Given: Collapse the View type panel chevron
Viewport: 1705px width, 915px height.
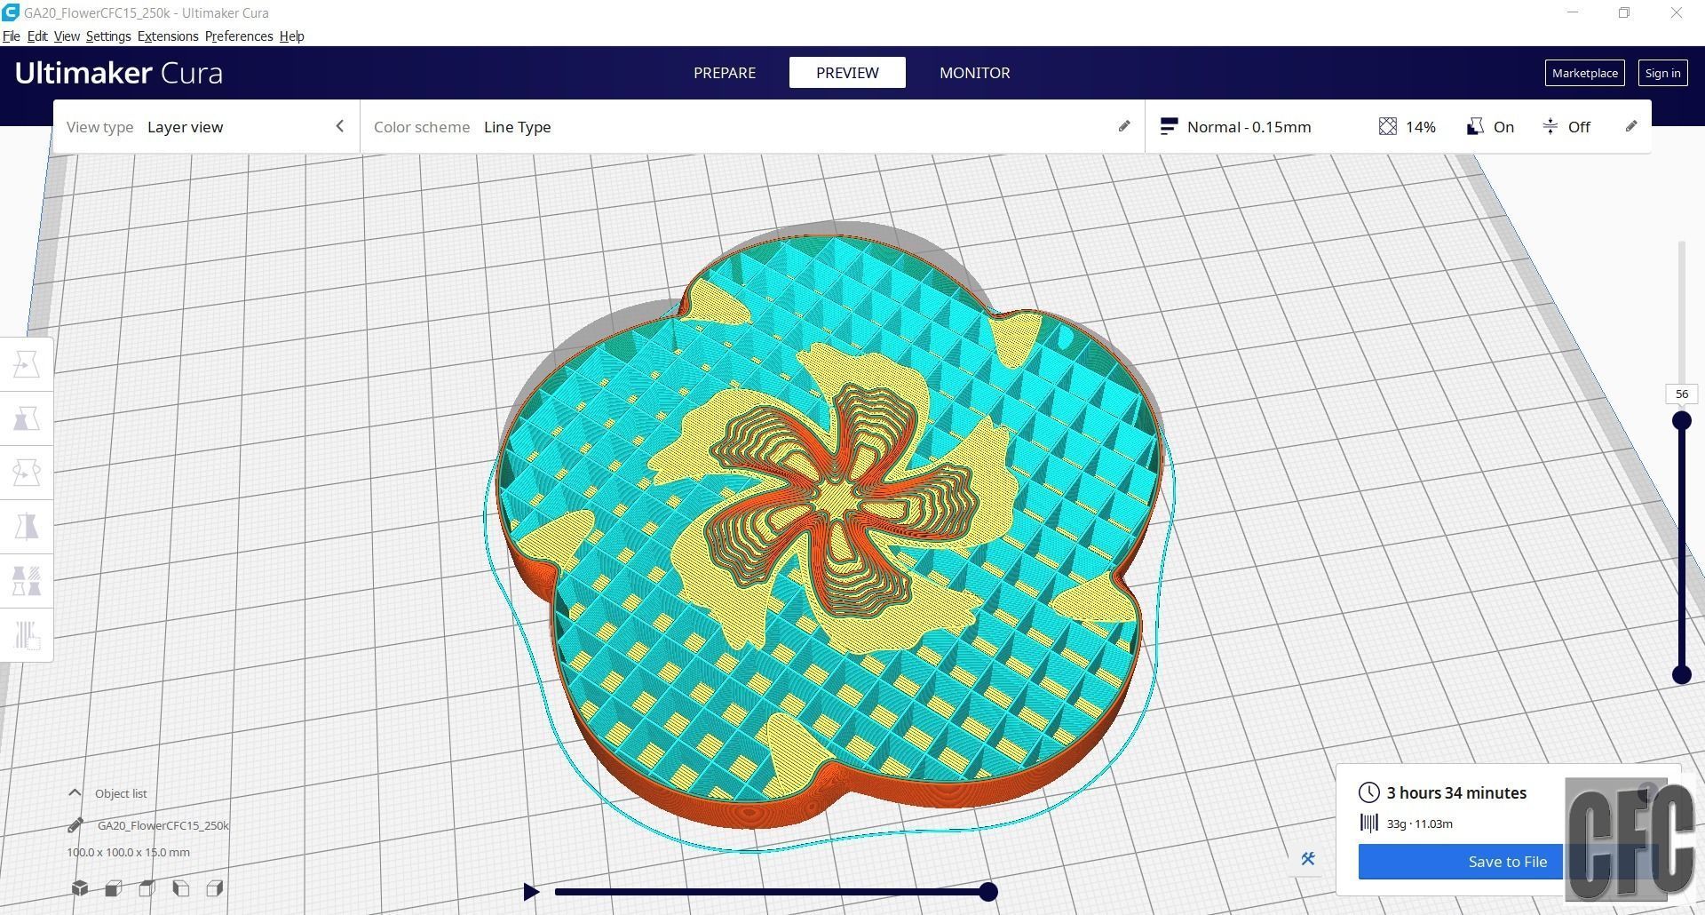Looking at the screenshot, I should point(339,126).
